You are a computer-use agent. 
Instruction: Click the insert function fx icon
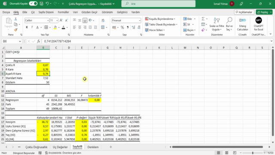tap(39, 41)
